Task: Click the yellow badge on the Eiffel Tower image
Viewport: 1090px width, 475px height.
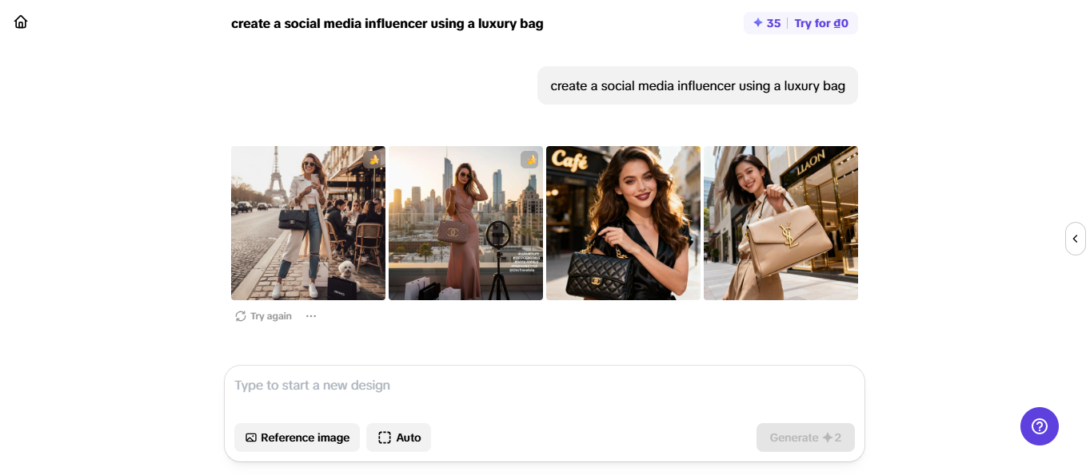Action: [373, 160]
